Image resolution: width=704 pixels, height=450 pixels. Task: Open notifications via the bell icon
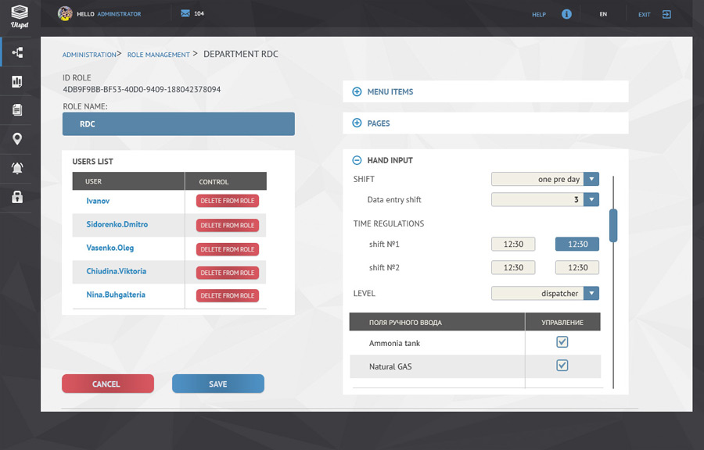[x=17, y=169]
